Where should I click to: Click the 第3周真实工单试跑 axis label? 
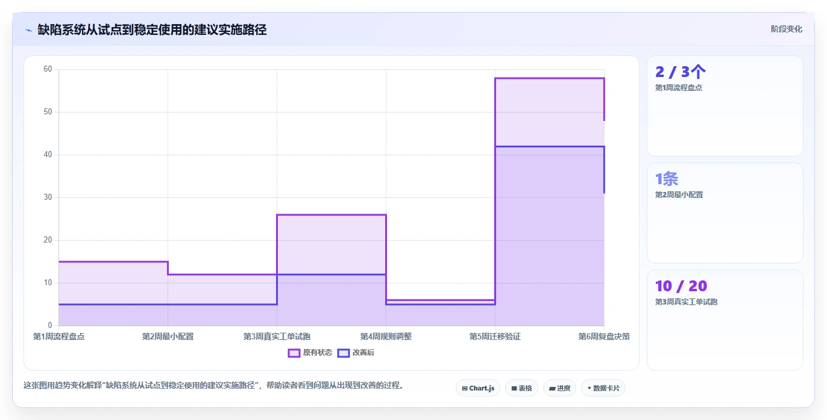(x=277, y=336)
